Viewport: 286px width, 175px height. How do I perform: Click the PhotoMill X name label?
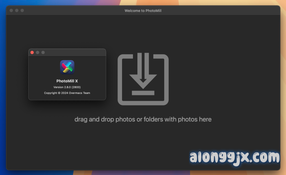(67, 81)
